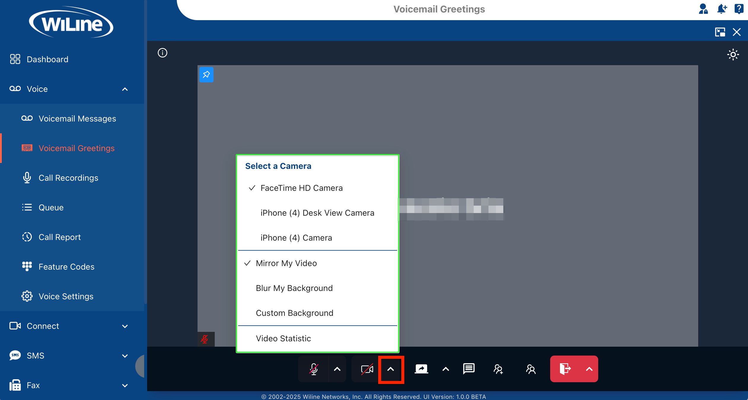The image size is (748, 400).
Task: Open the meeting info icon
Action: [x=163, y=53]
